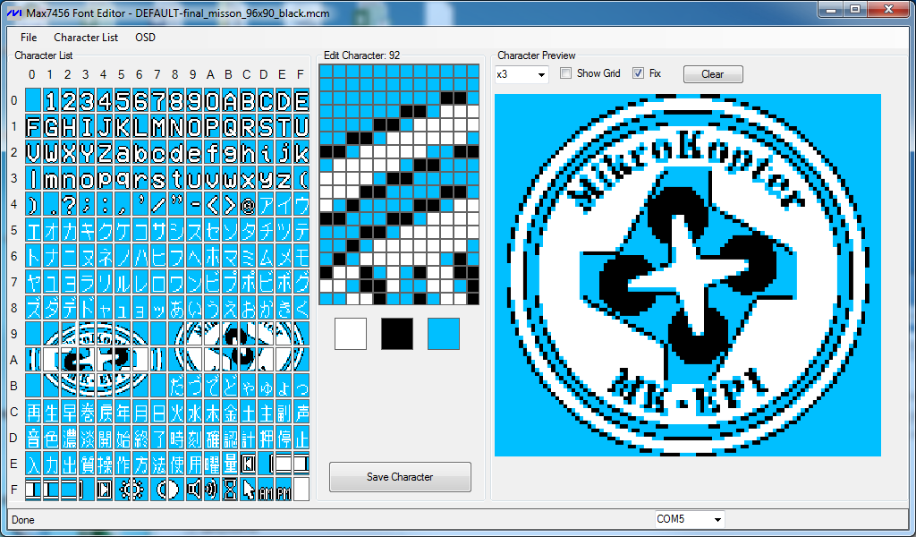Open the Character List menu

tap(86, 38)
